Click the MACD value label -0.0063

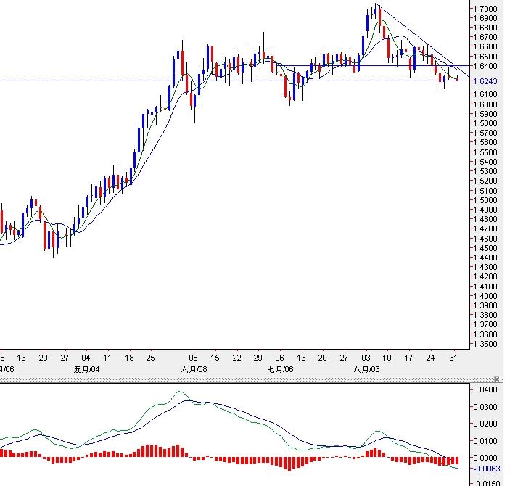486,469
